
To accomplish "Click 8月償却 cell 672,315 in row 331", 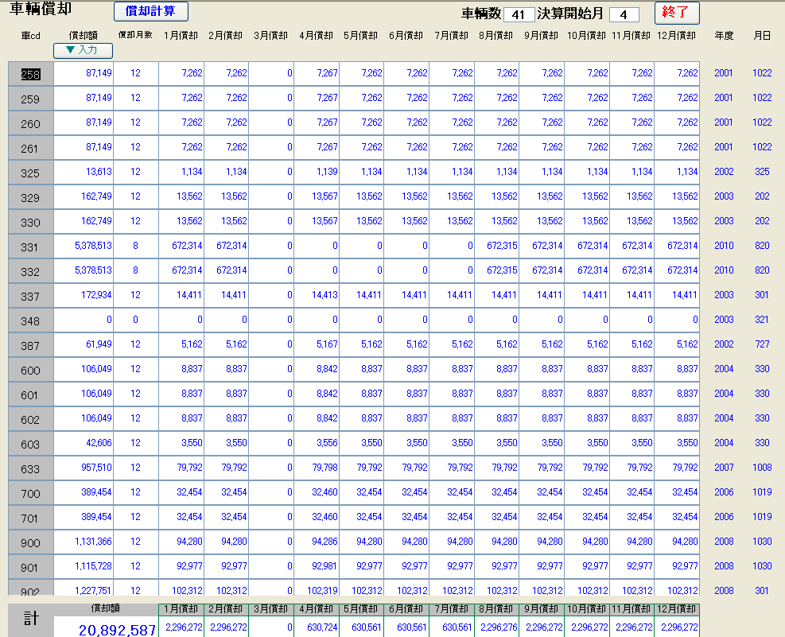I will [496, 246].
